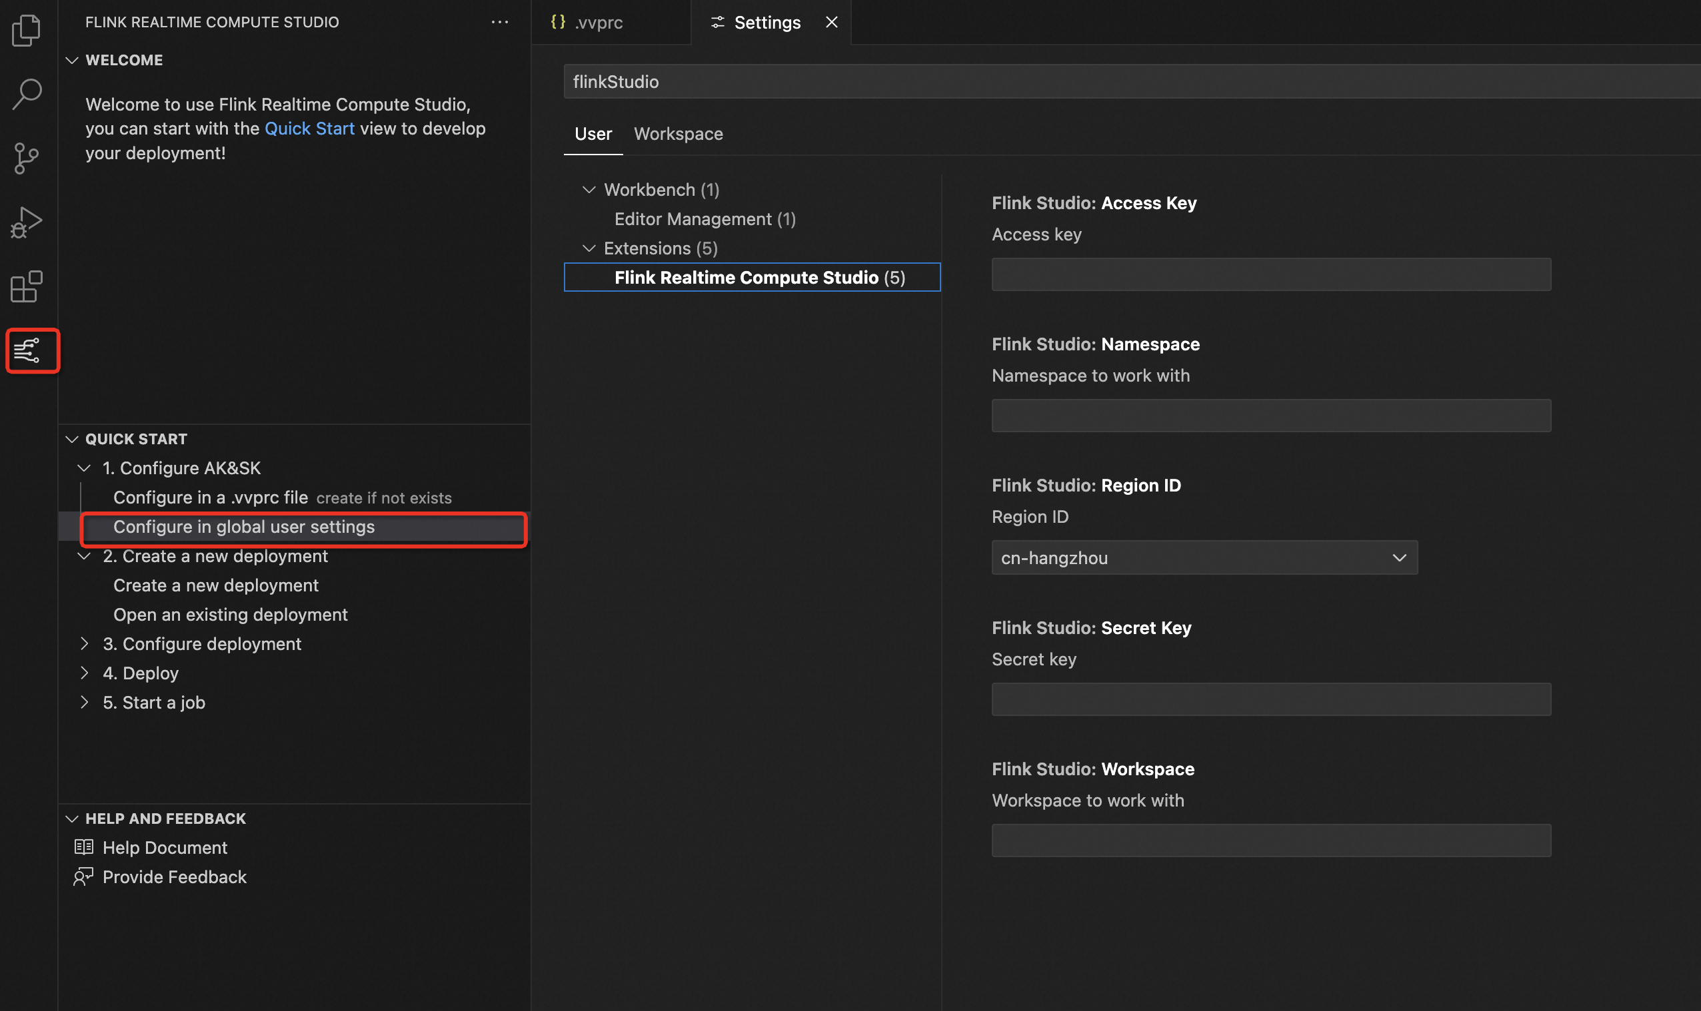Expand the 5. Start a job node
The image size is (1701, 1011).
[x=84, y=703]
